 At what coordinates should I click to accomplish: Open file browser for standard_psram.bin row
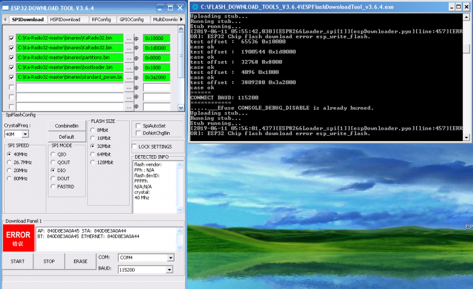(x=129, y=78)
